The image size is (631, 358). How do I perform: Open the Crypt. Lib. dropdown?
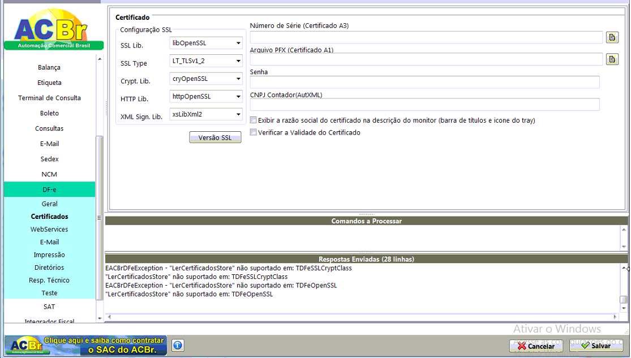coord(205,79)
